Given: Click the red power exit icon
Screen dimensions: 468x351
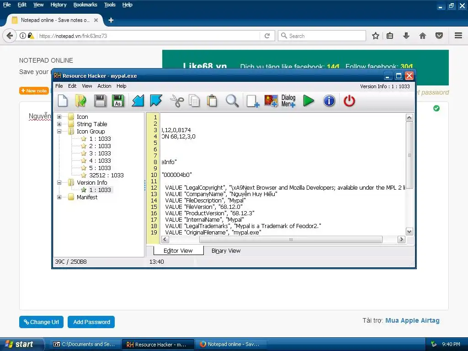Looking at the screenshot, I should point(349,101).
